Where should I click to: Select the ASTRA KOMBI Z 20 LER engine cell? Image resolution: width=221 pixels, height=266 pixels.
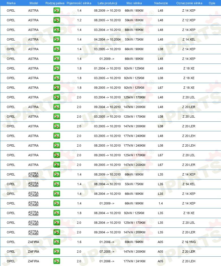click(x=189, y=232)
